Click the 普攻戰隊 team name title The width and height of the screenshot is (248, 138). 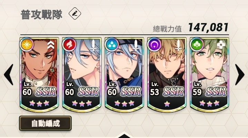click(41, 14)
